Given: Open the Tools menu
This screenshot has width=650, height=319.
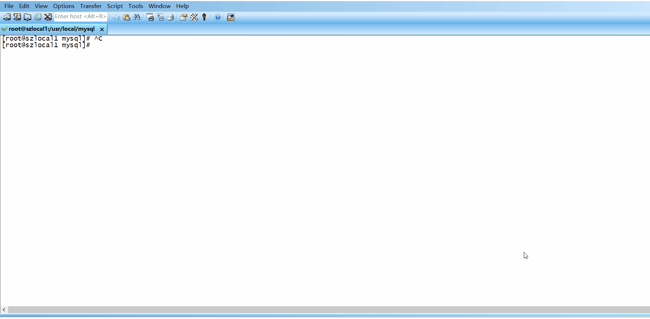Looking at the screenshot, I should click(x=136, y=6).
